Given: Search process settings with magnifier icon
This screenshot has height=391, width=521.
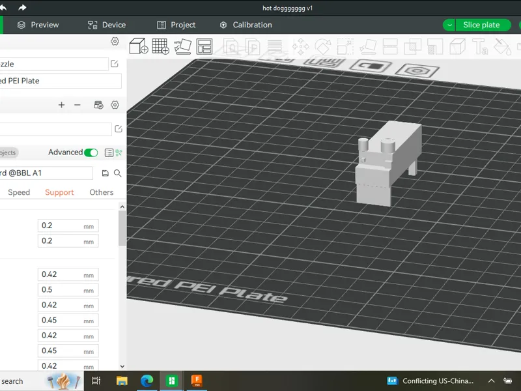Looking at the screenshot, I should [x=118, y=173].
